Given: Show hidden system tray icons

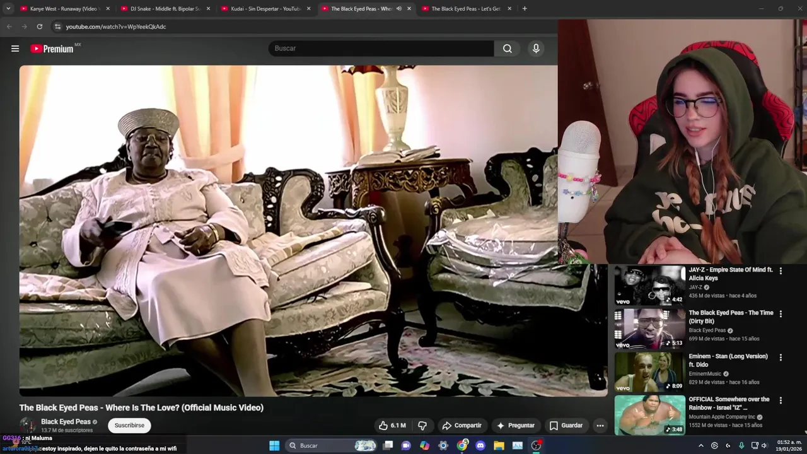Looking at the screenshot, I should click(x=700, y=446).
